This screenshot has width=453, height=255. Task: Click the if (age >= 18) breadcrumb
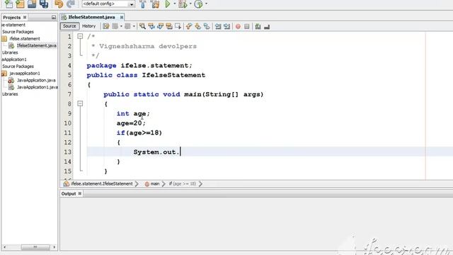point(183,183)
